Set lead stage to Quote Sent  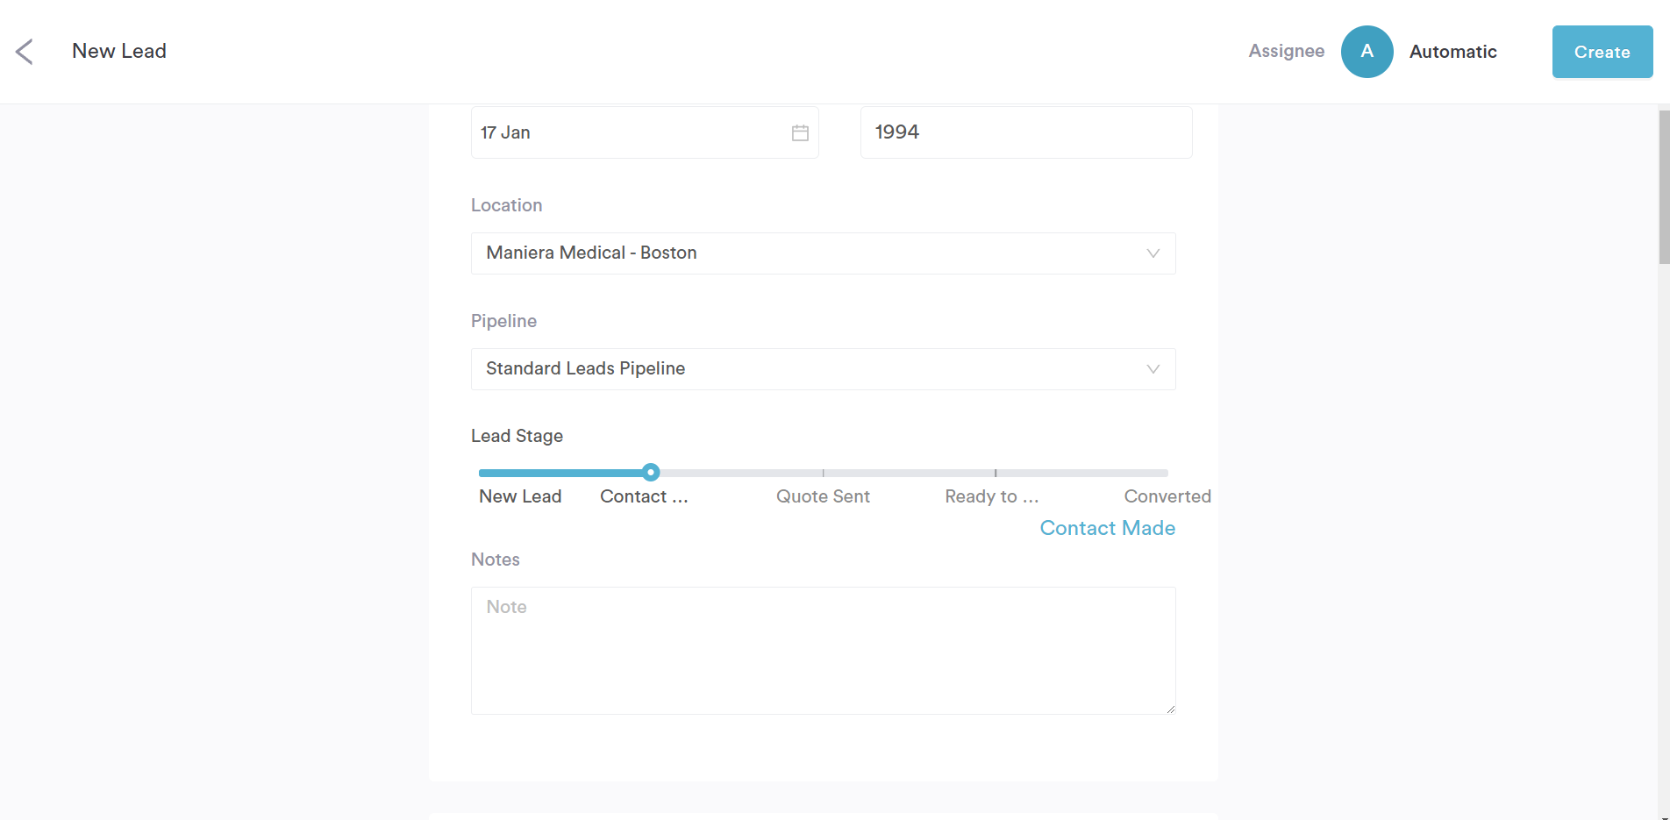823,496
